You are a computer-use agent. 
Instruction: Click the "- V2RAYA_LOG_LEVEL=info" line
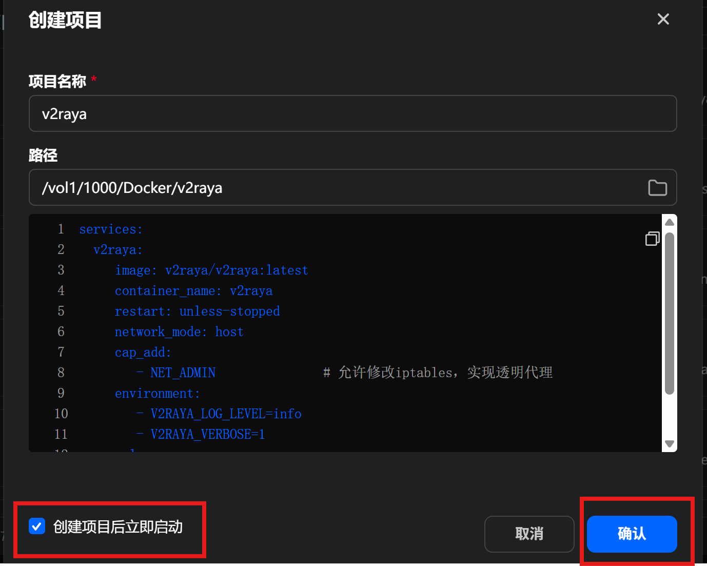[219, 414]
